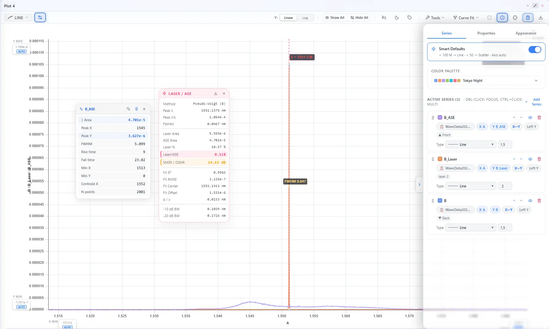Delete the B_ASE series

pos(539,118)
